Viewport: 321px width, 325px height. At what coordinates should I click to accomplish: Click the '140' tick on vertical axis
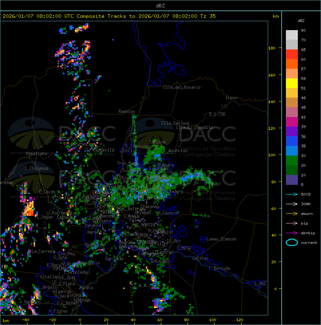(x=272, y=102)
